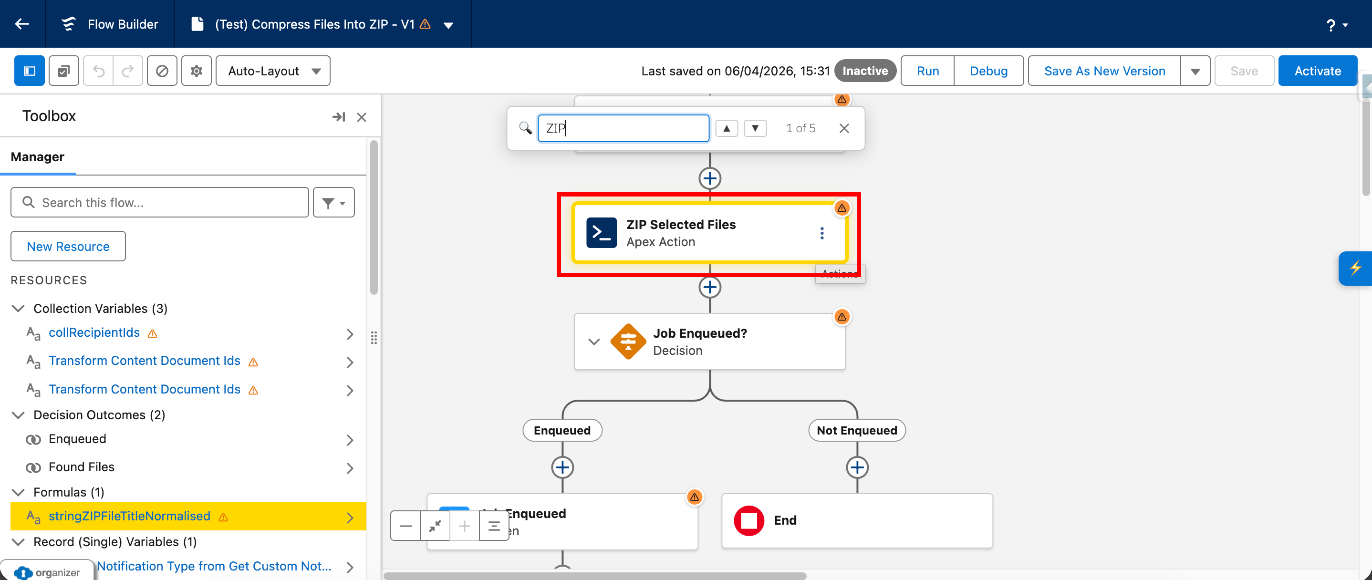
Task: Open the Save As New Version dropdown arrow
Action: pyautogui.click(x=1195, y=70)
